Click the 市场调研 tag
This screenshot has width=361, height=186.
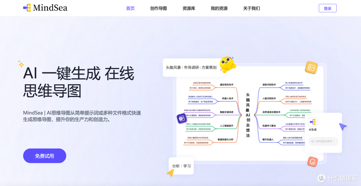coord(191,68)
